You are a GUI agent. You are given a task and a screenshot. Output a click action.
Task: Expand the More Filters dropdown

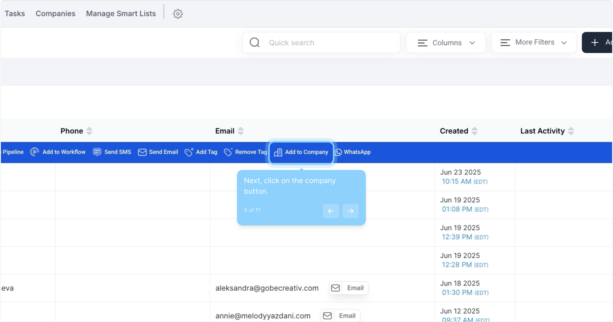[533, 43]
